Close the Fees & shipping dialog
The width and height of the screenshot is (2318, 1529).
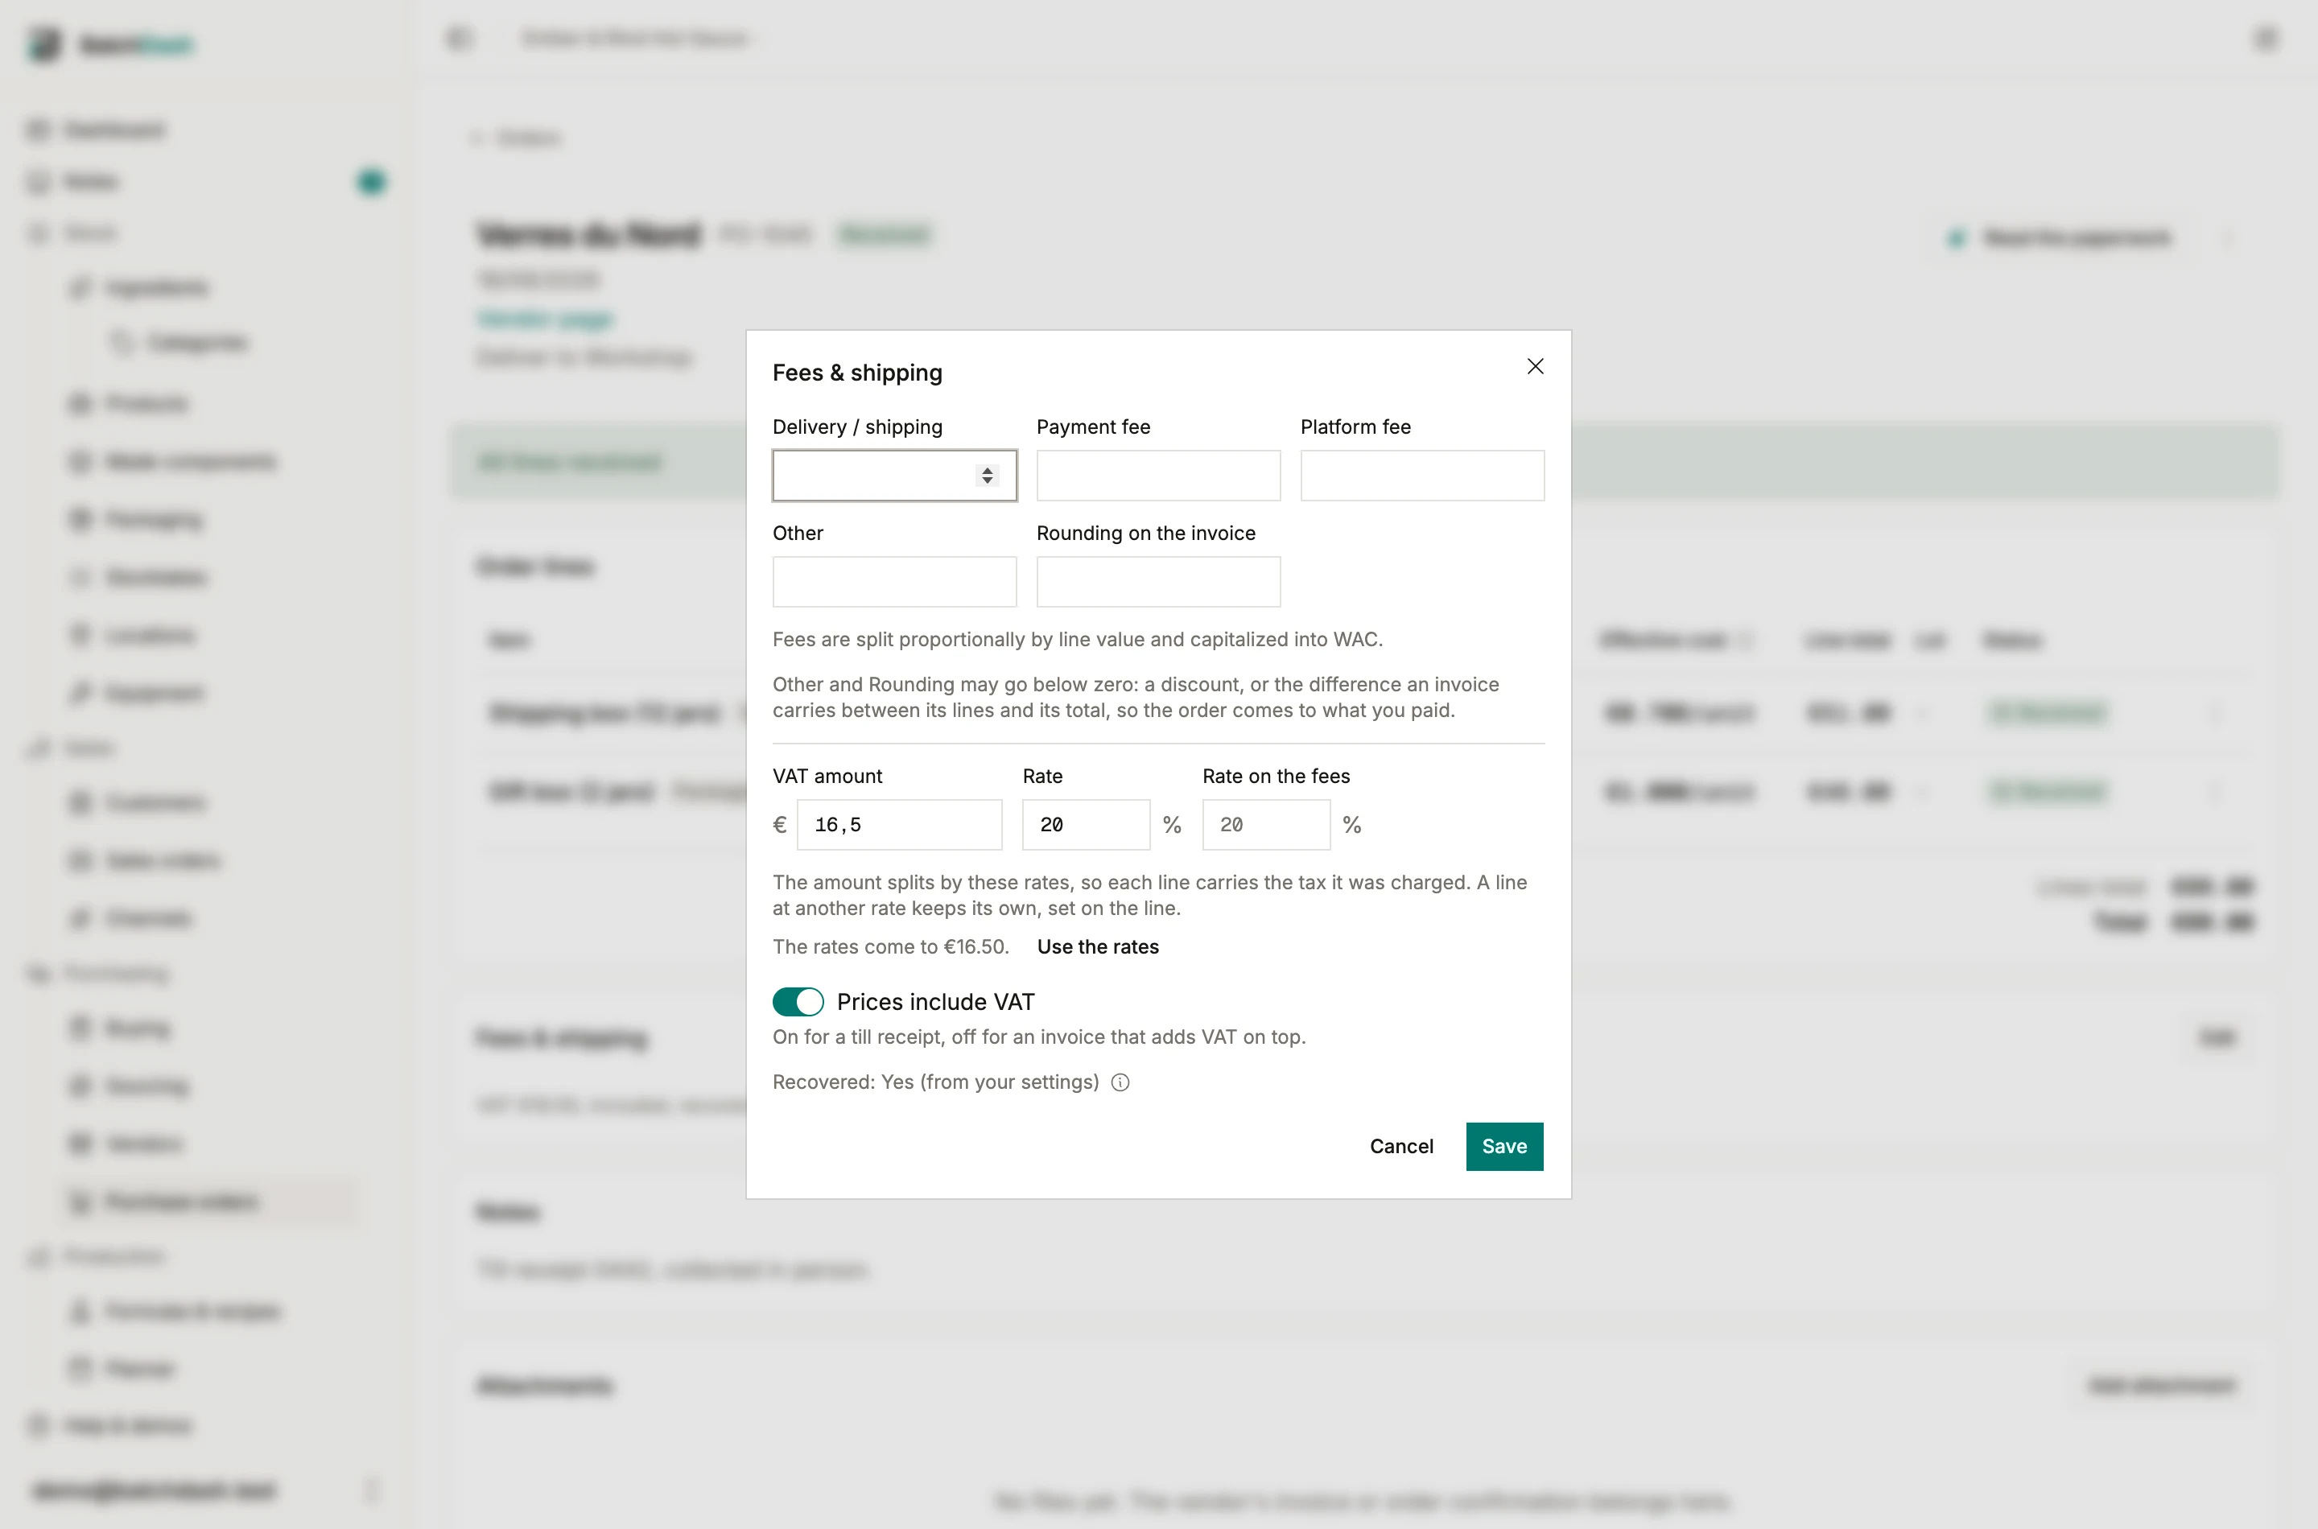1535,367
